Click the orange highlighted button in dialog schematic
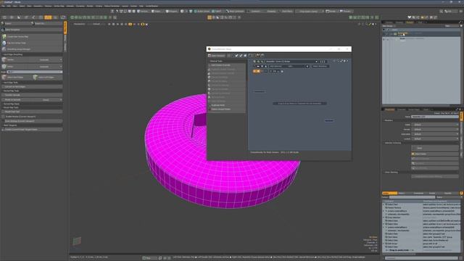464x261 pixels. pos(257,71)
